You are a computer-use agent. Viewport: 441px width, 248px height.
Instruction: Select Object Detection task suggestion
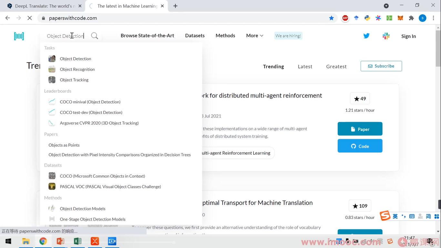tap(76, 59)
